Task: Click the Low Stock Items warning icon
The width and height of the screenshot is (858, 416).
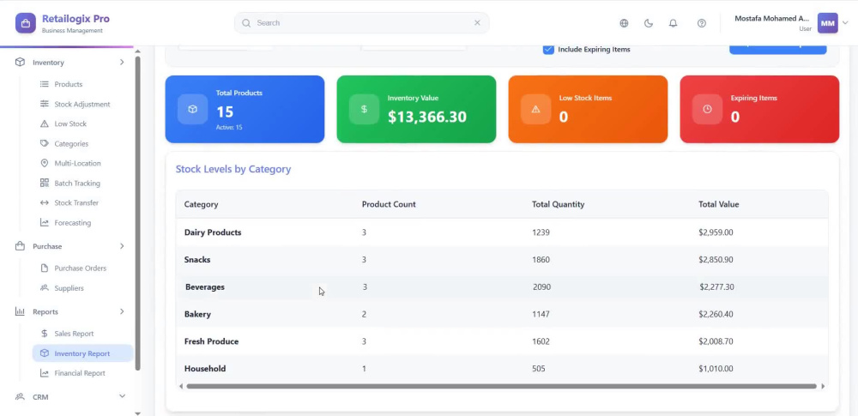Action: tap(535, 109)
